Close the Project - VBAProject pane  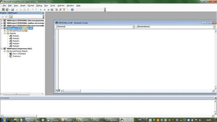coord(43,13)
